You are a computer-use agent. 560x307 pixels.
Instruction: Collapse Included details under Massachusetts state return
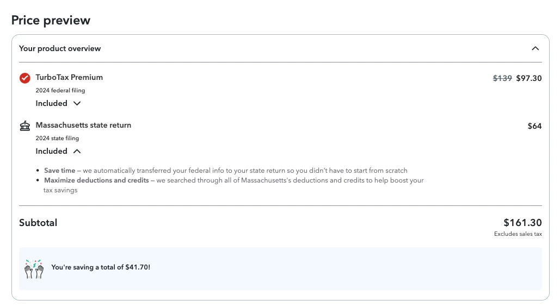pyautogui.click(x=58, y=151)
